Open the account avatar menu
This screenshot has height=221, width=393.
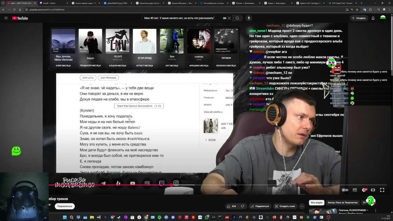[x=383, y=18]
